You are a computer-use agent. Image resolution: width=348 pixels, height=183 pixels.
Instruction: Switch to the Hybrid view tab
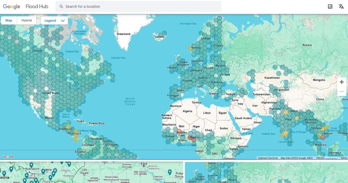(x=27, y=20)
